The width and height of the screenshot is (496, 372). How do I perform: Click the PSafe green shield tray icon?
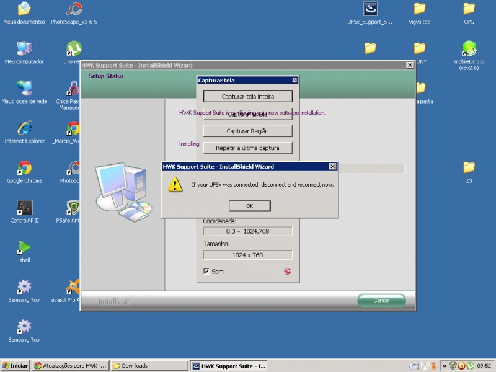(453, 366)
